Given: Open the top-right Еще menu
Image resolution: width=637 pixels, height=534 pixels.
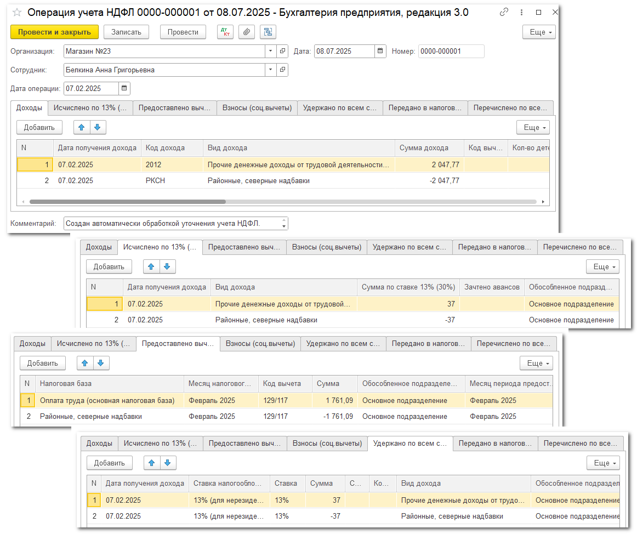Looking at the screenshot, I should (x=539, y=32).
